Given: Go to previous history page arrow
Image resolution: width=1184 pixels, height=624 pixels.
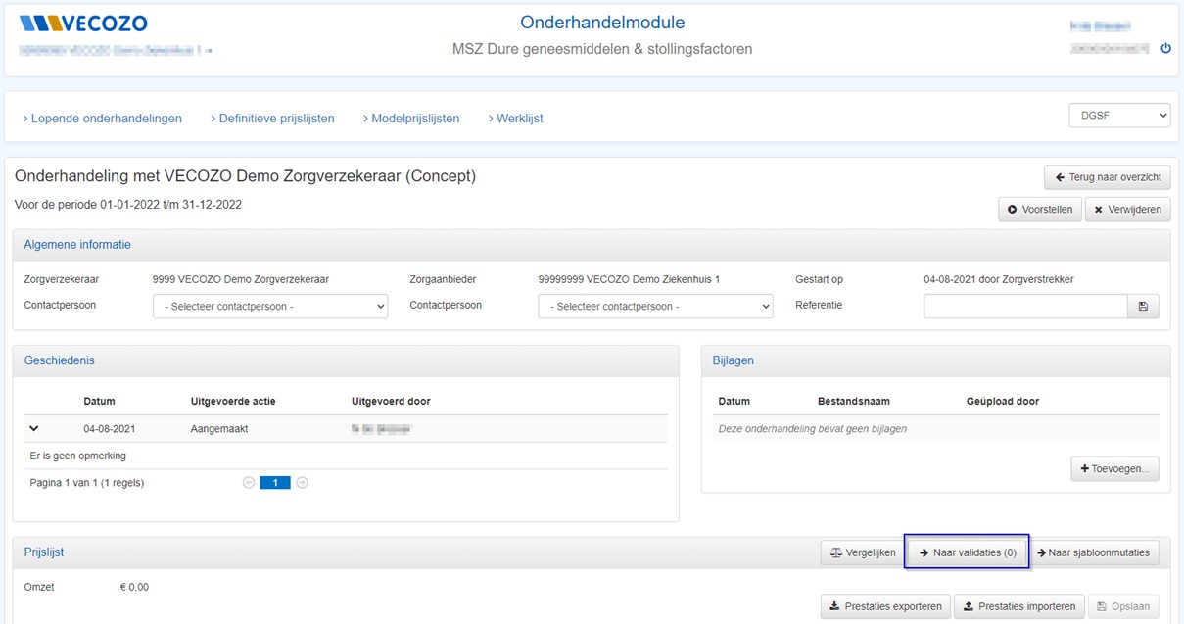Looking at the screenshot, I should coord(249,483).
